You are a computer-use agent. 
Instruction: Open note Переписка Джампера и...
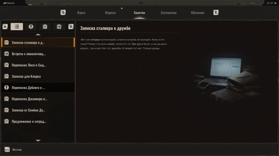pyautogui.click(x=38, y=99)
